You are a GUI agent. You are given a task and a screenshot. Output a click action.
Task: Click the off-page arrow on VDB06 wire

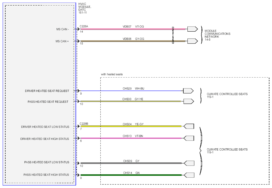(193, 41)
